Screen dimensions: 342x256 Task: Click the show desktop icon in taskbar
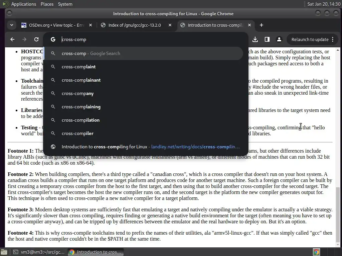click(x=4, y=252)
